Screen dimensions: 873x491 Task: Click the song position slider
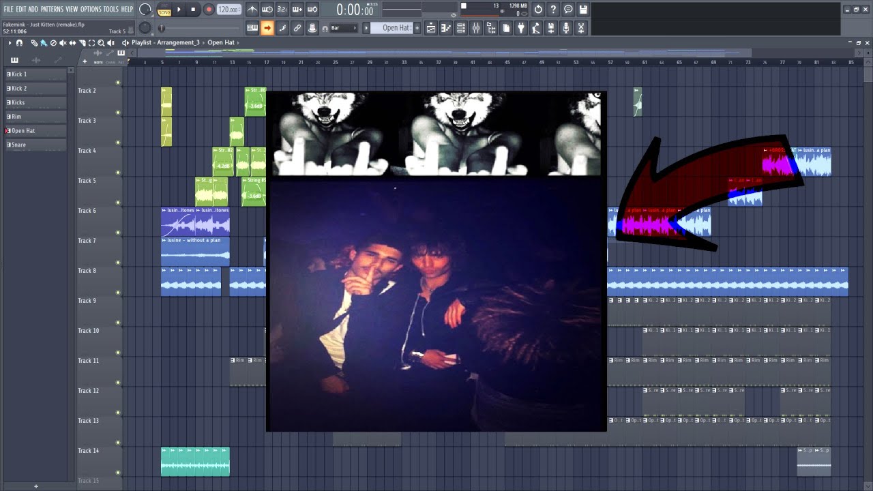coord(200,28)
